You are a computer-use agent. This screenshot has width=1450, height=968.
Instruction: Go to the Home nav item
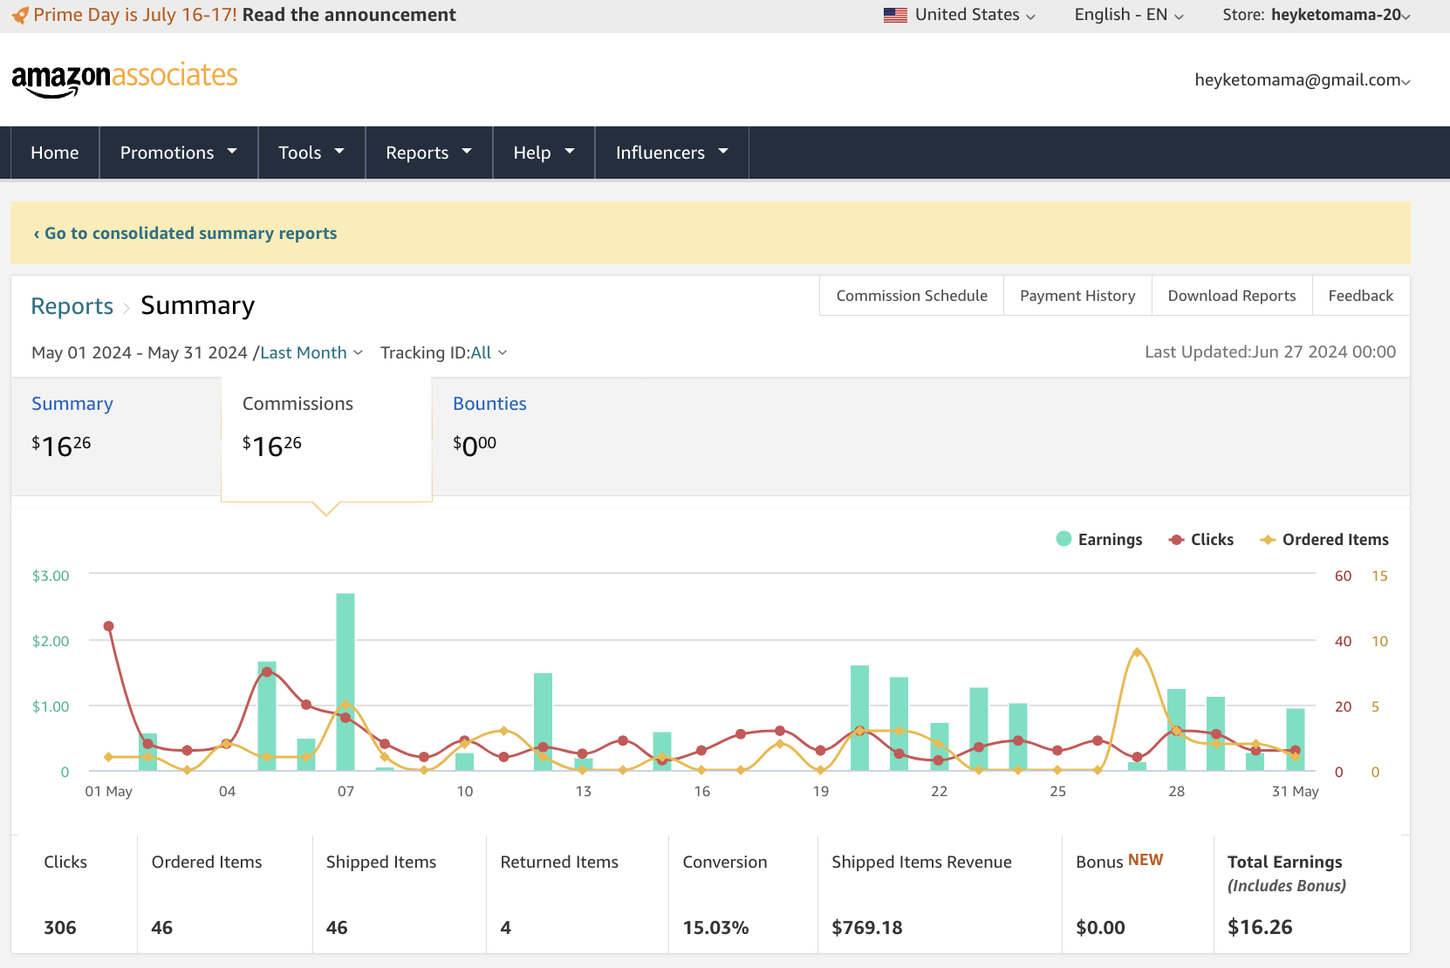coord(55,153)
